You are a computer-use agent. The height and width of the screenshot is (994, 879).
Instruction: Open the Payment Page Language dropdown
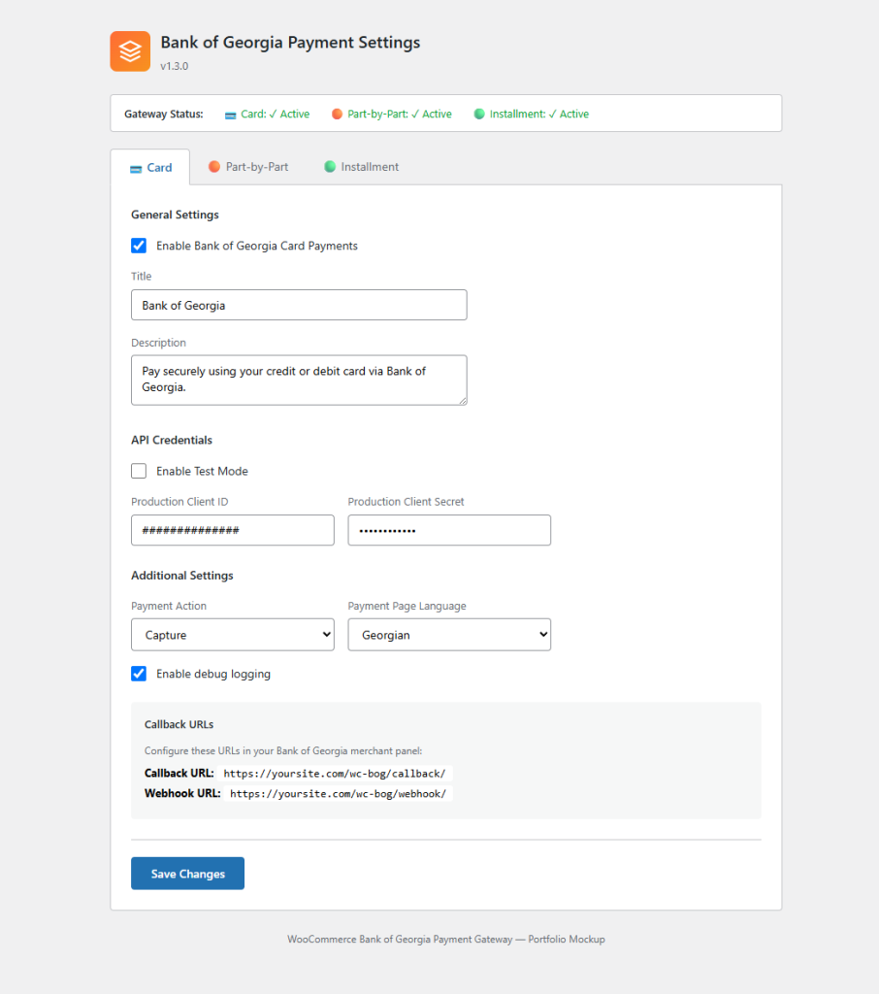pos(449,635)
